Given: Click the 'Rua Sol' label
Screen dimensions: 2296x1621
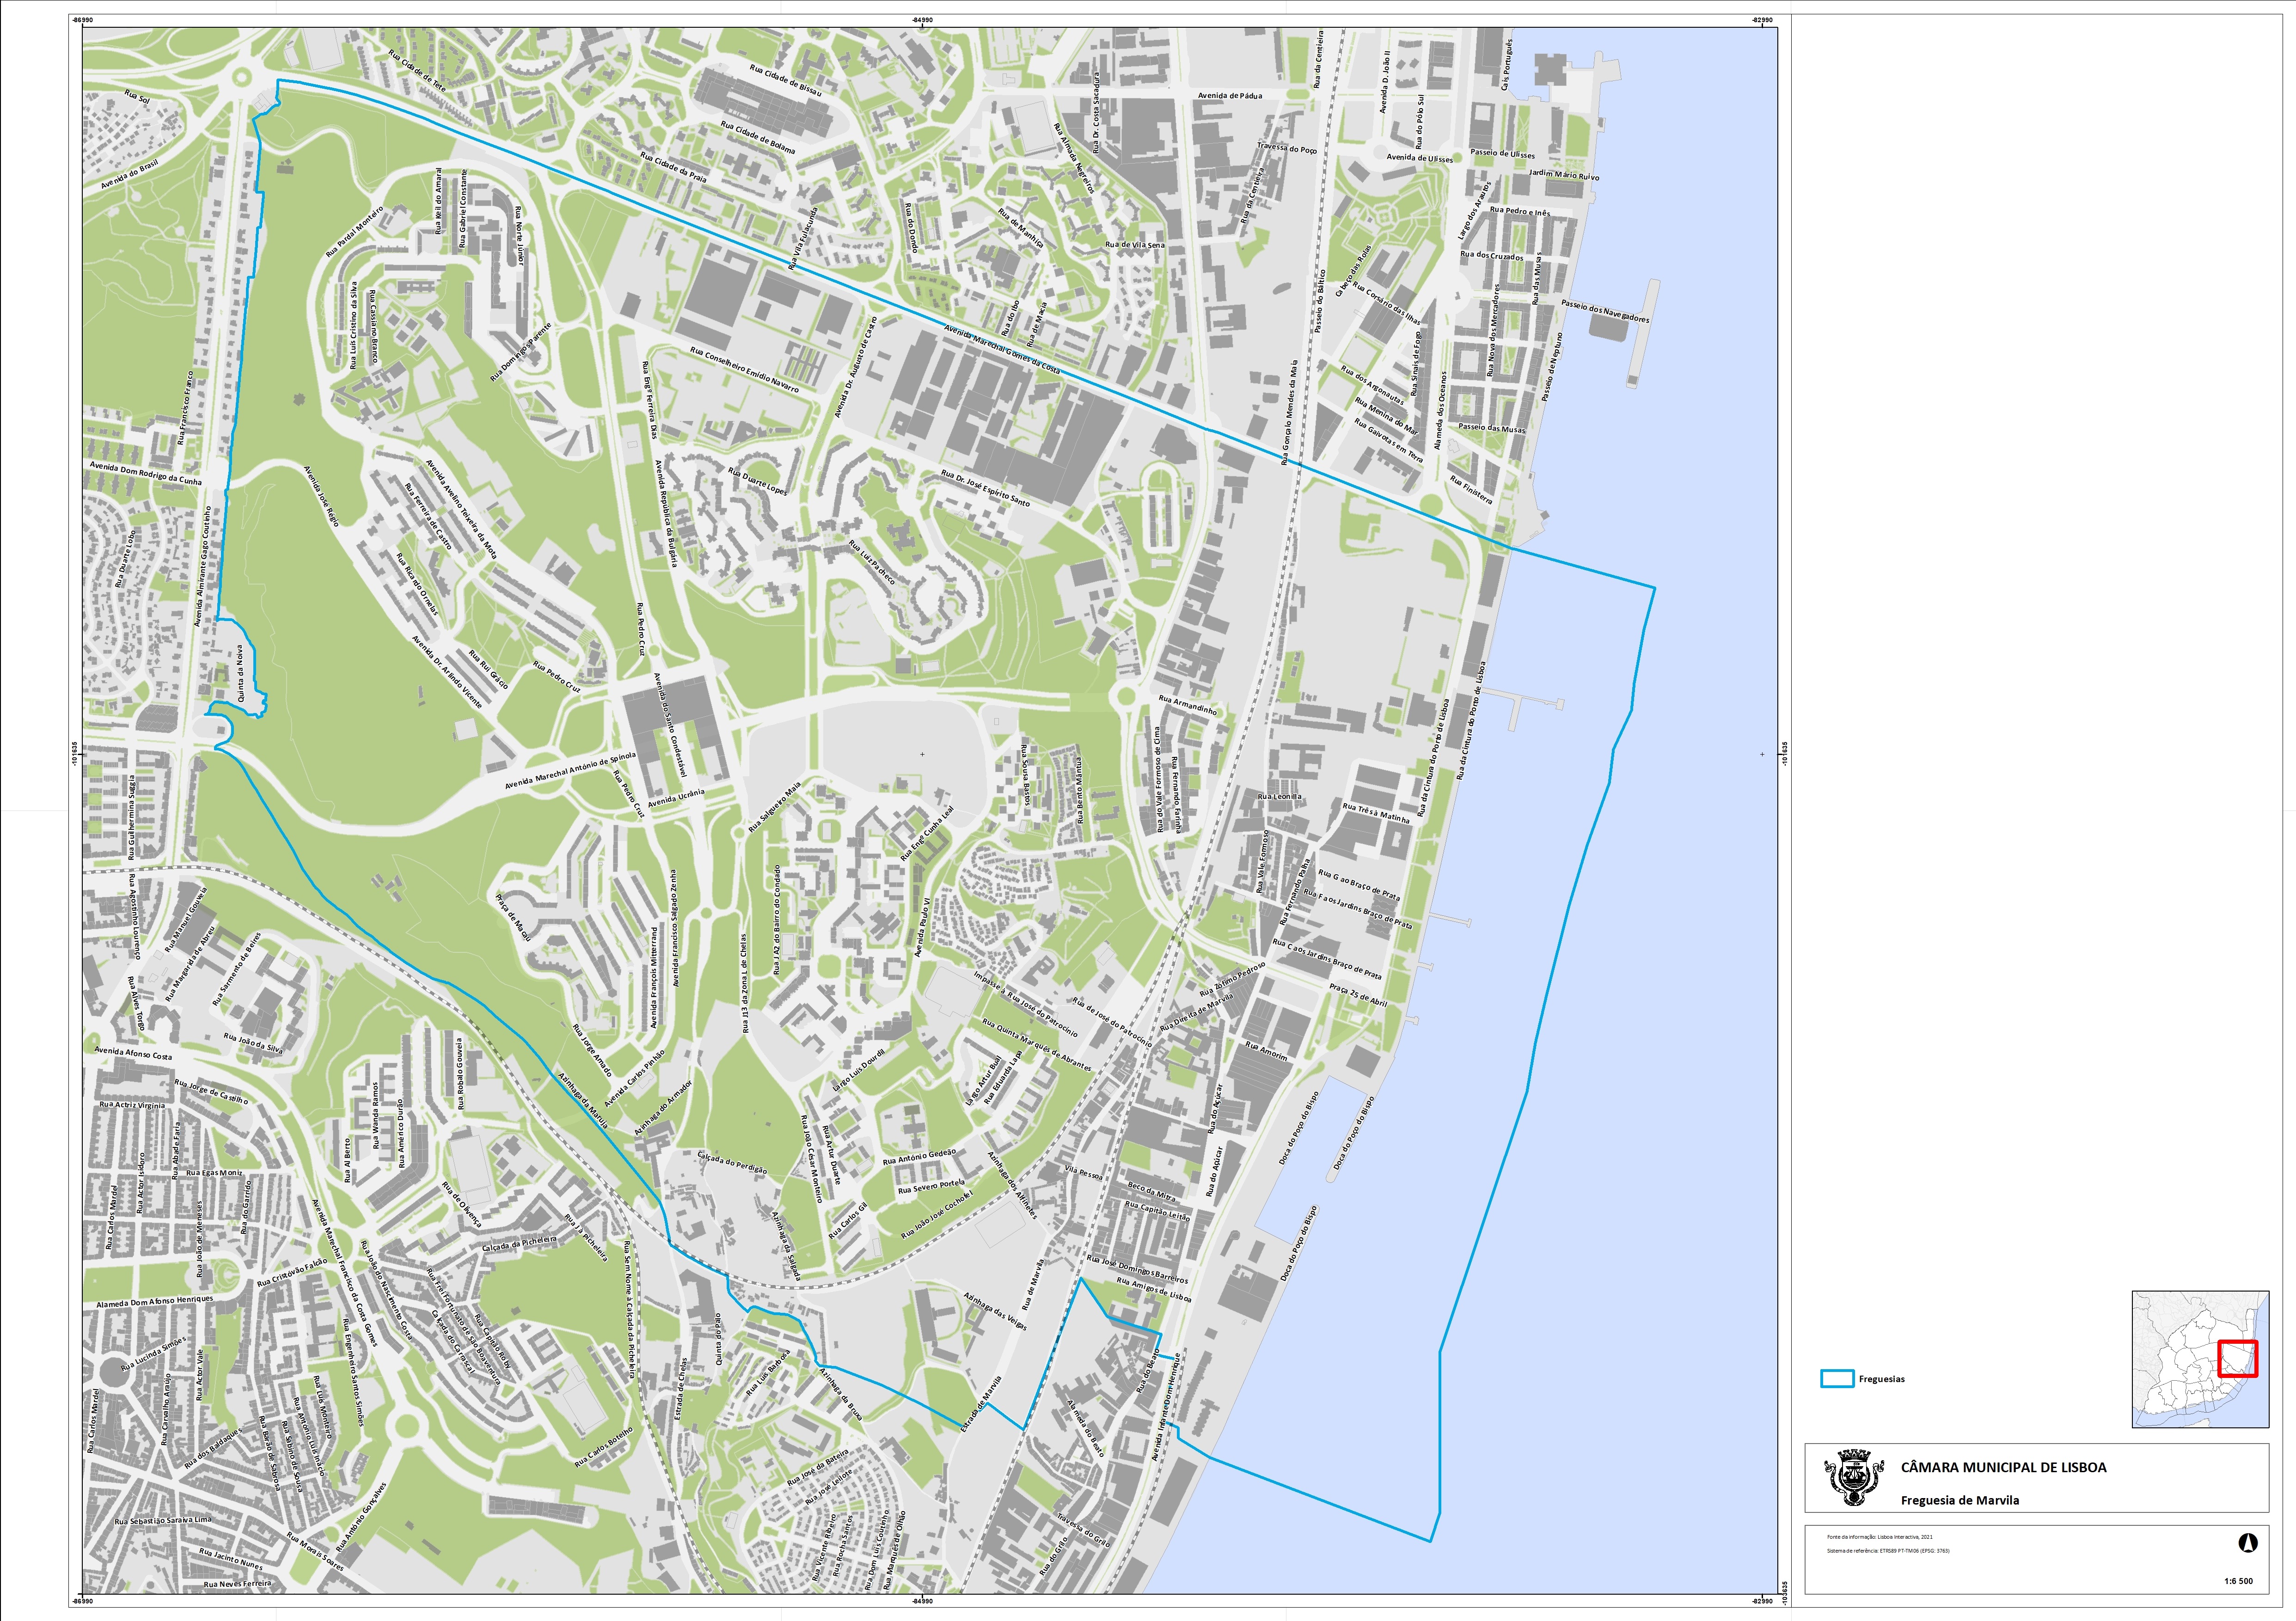Looking at the screenshot, I should (x=137, y=98).
